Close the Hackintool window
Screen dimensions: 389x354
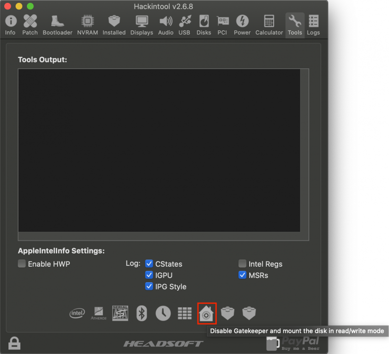(x=8, y=6)
